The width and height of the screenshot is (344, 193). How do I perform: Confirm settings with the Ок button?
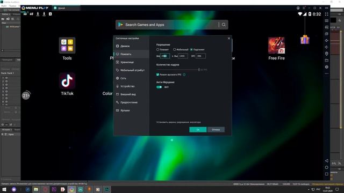pyautogui.click(x=198, y=130)
